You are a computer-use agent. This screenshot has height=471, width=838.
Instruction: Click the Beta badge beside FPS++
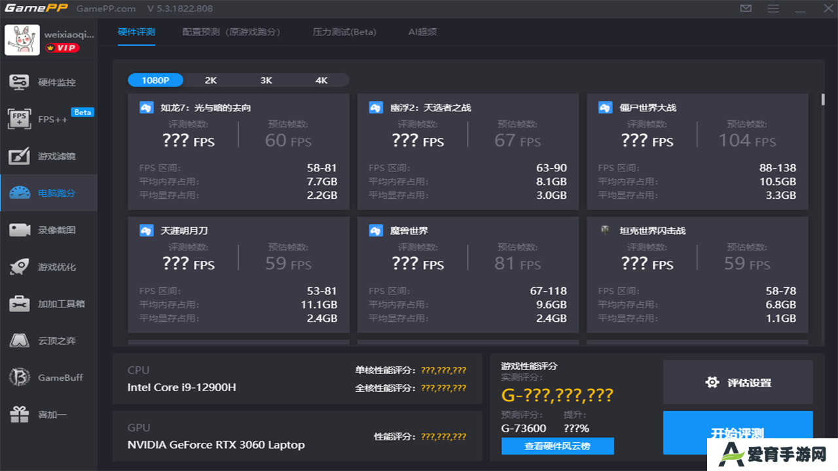click(83, 112)
